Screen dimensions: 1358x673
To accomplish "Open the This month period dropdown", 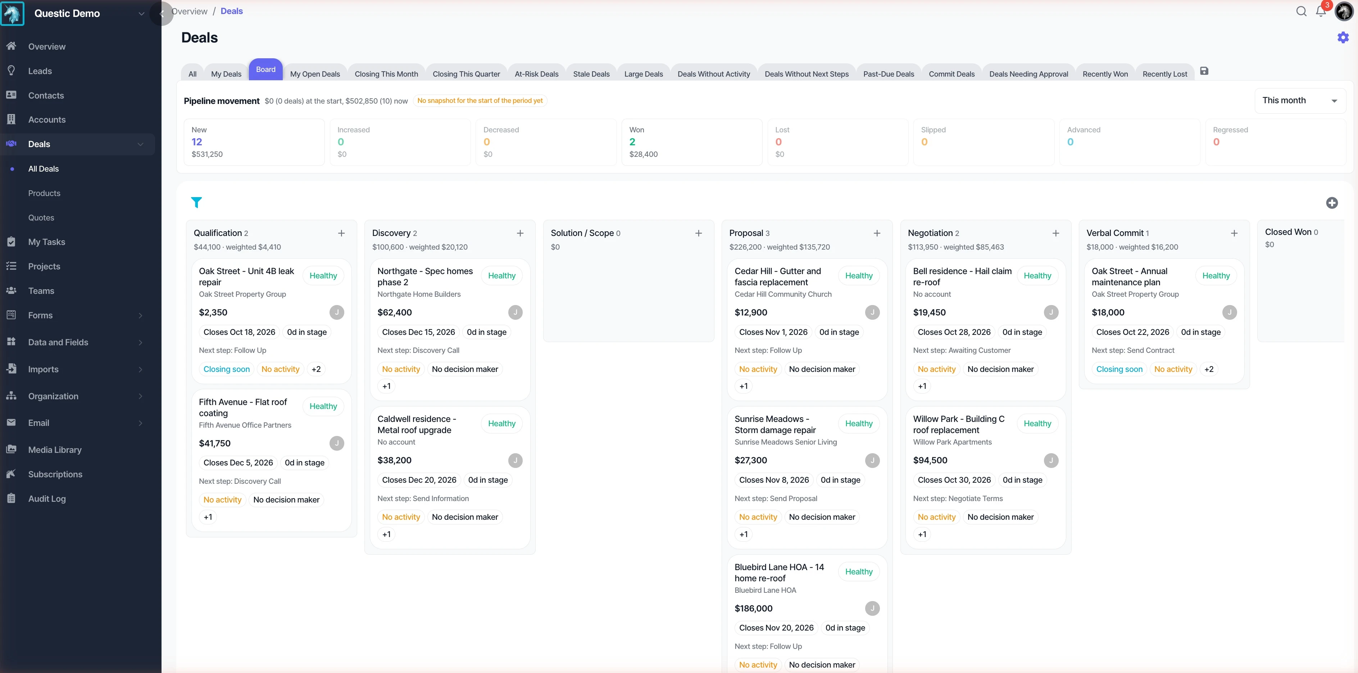I will (x=1300, y=100).
